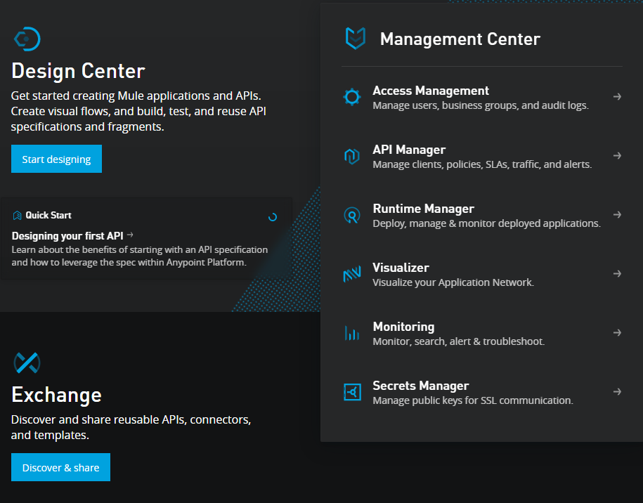Image resolution: width=643 pixels, height=503 pixels.
Task: Click 'Monitor, search, alert & troubleshoot.' text
Action: 459,341
